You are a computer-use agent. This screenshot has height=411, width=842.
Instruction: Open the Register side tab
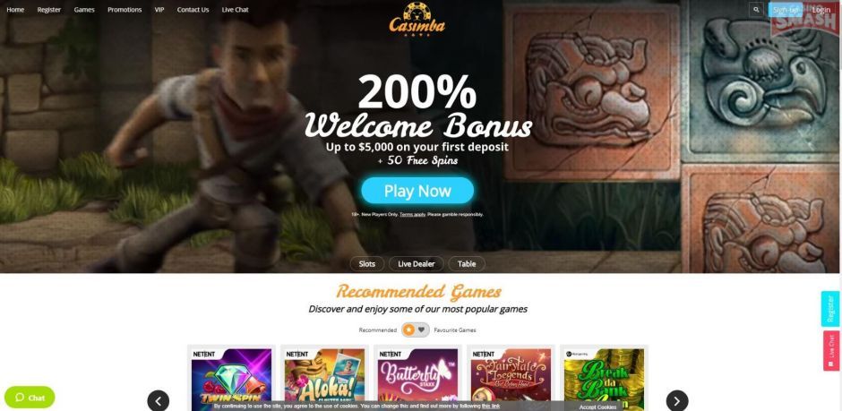click(830, 309)
